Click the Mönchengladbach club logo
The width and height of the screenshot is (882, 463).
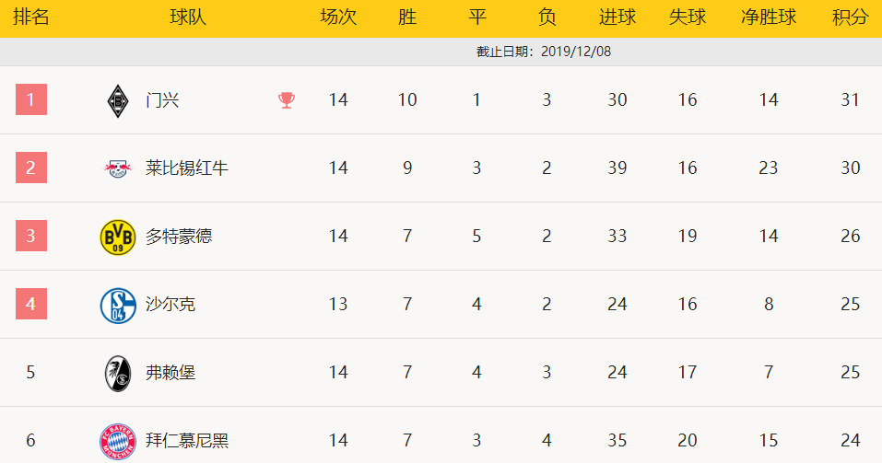tap(118, 101)
